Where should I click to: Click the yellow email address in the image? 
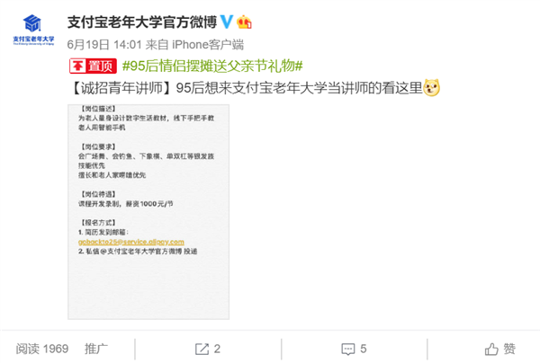[131, 242]
